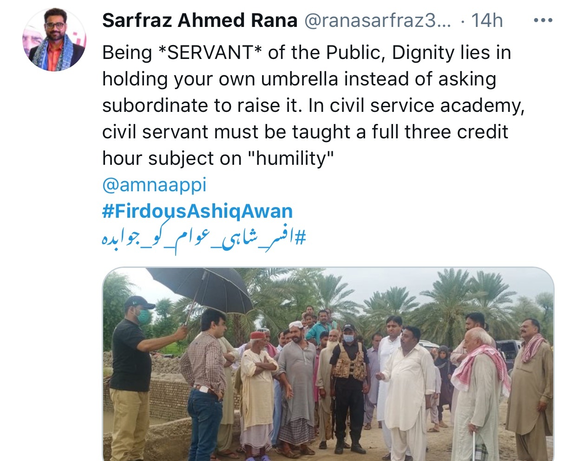Open the attached photo of the crowd
Viewport: 577px width, 461px height.
click(x=328, y=364)
